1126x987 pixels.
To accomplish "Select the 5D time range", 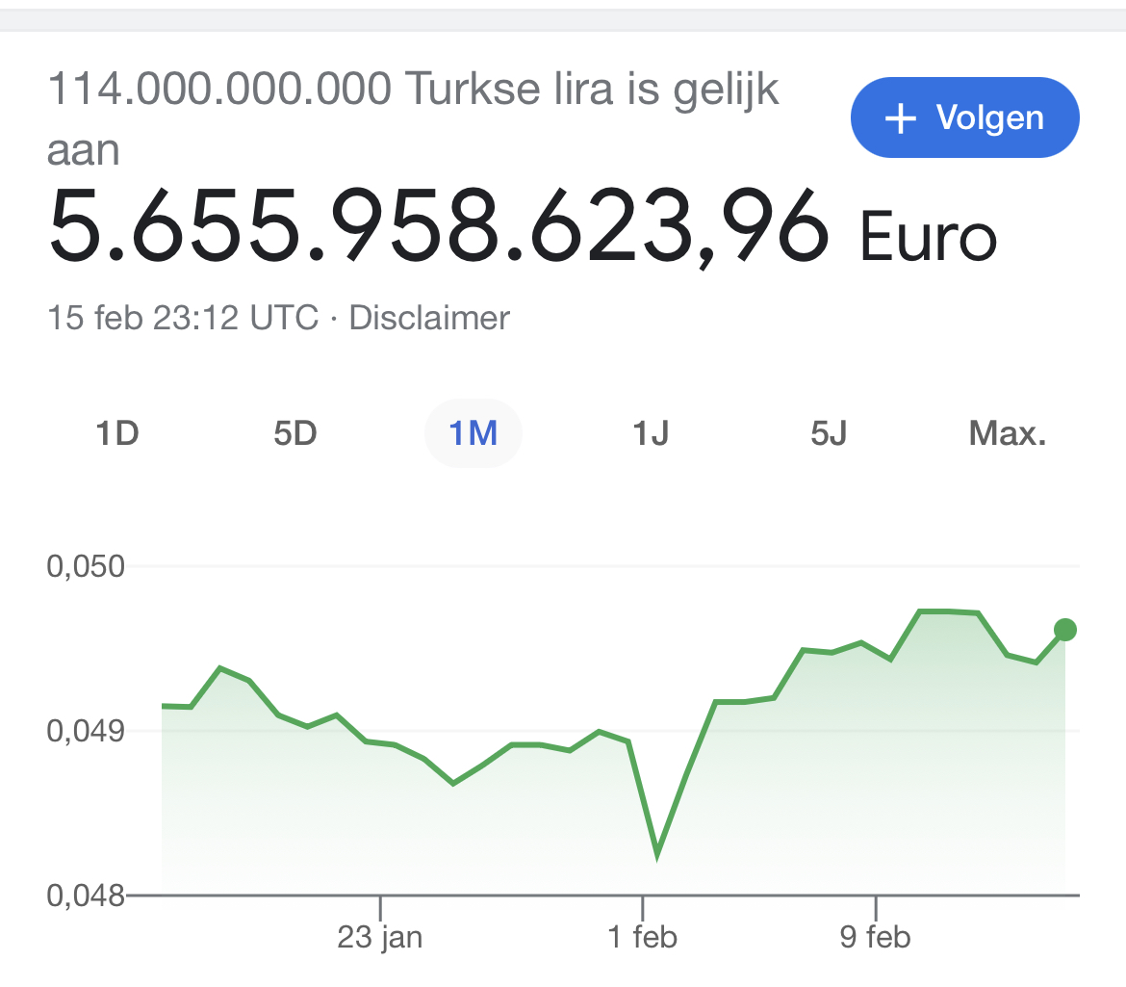I will 295,433.
